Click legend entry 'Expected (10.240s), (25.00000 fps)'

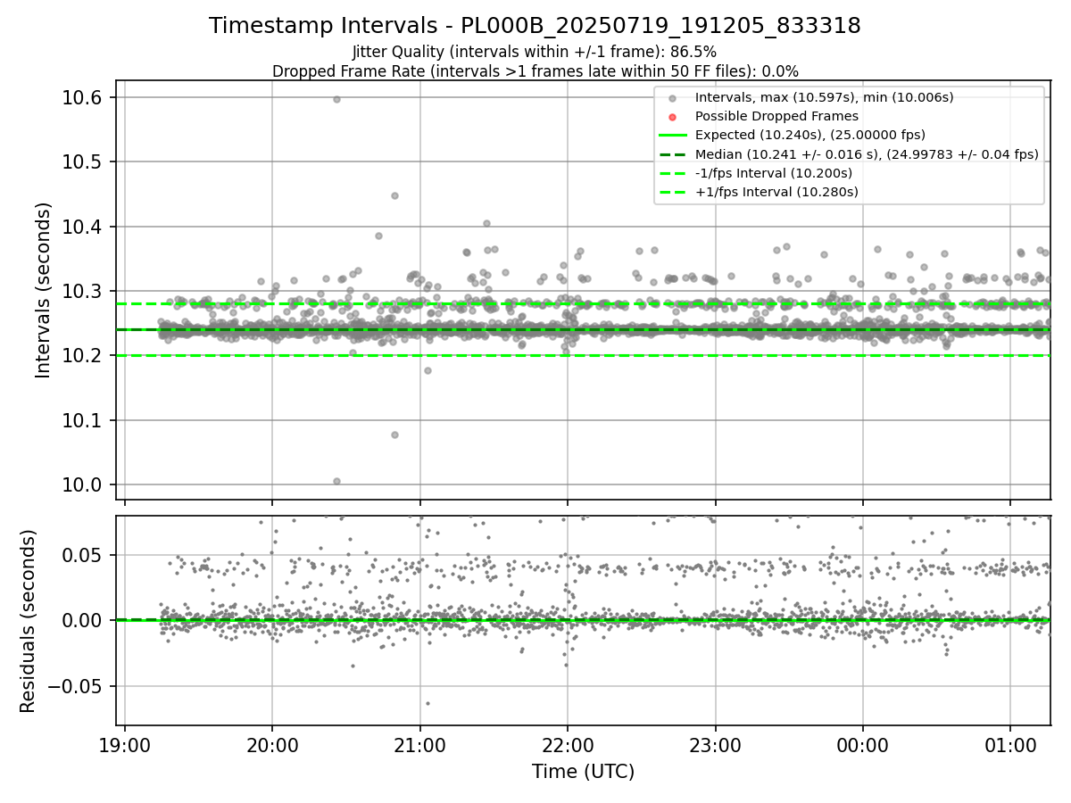click(x=810, y=135)
